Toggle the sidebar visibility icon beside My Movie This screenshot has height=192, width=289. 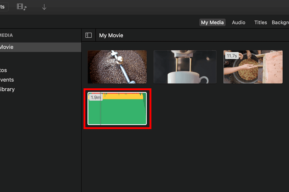tap(89, 35)
